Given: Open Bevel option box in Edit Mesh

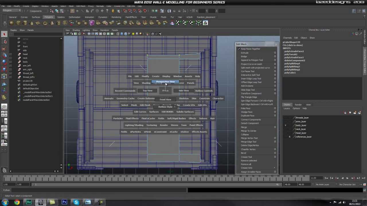Looking at the screenshot, I should pyautogui.click(x=275, y=153).
